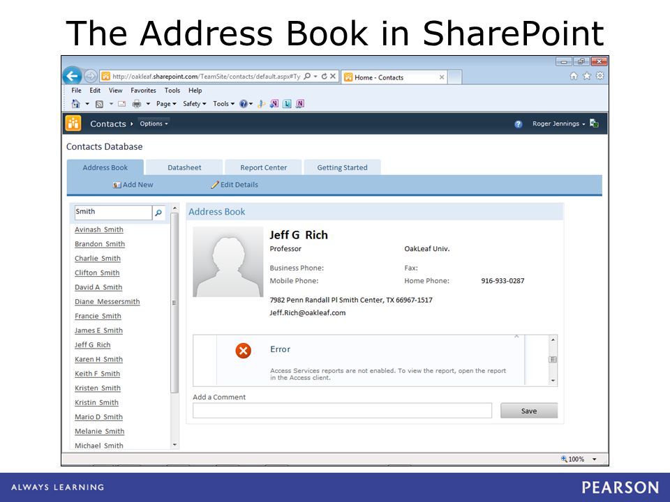Switch to the Getting Started tab
670x502 pixels.
(342, 167)
